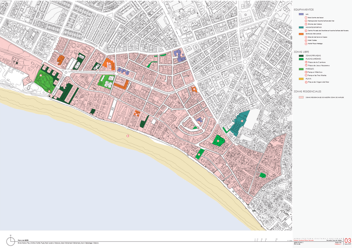Select the orange Edificios Terciarios swatch
Viewport: 352px width, 248px height.
[x=301, y=33]
